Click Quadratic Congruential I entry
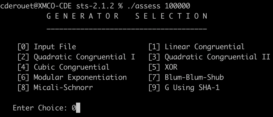 click(84, 57)
